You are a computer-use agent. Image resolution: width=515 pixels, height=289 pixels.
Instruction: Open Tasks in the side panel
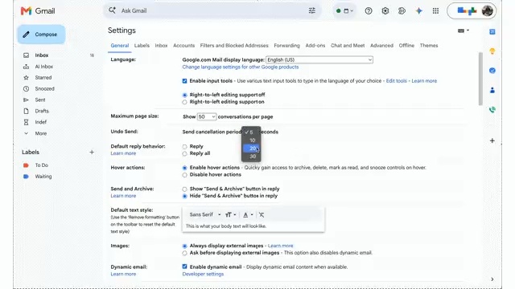coord(492,71)
